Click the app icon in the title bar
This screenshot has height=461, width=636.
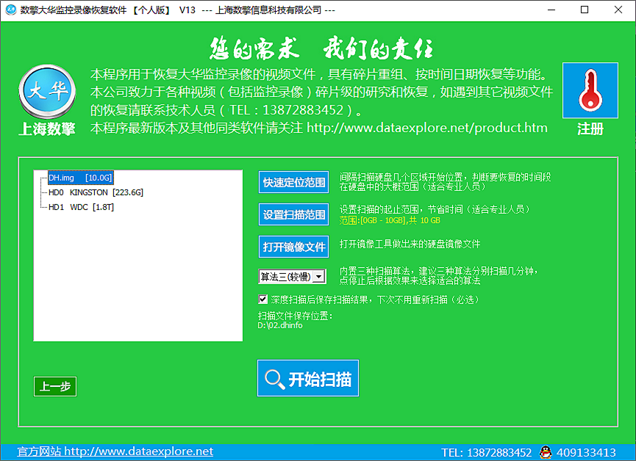coord(10,10)
